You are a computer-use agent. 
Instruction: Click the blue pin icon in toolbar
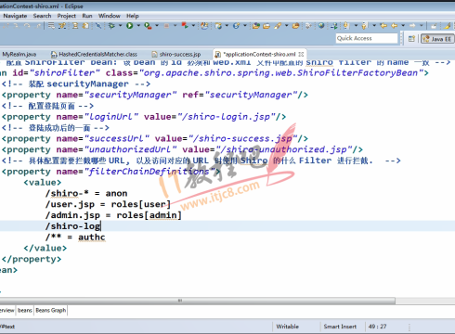pos(98,26)
